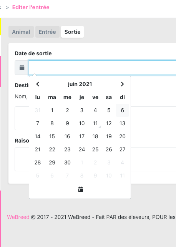Open the WeBreed footer link
The width and height of the screenshot is (176, 247).
pyautogui.click(x=18, y=217)
